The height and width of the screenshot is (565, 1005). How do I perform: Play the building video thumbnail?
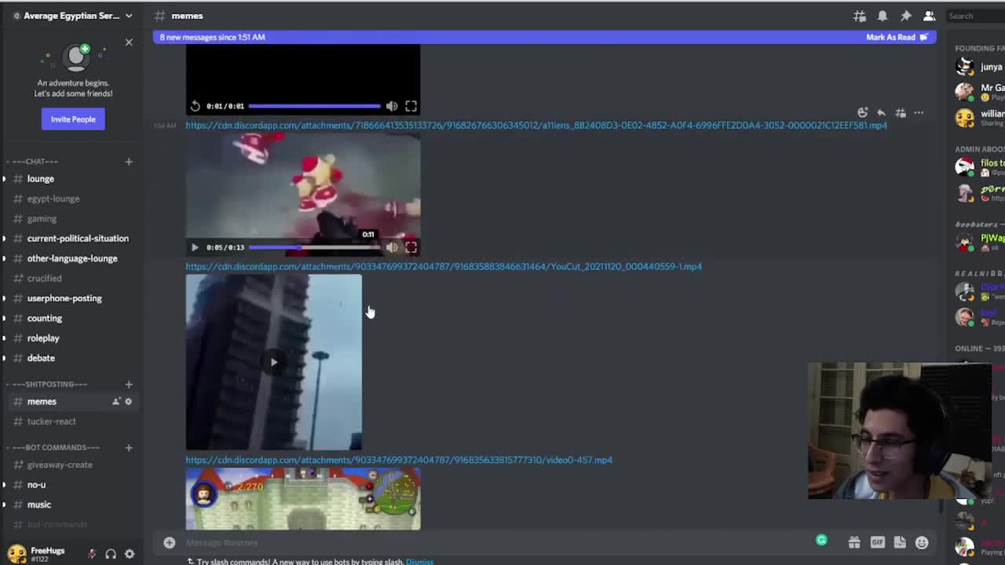273,362
